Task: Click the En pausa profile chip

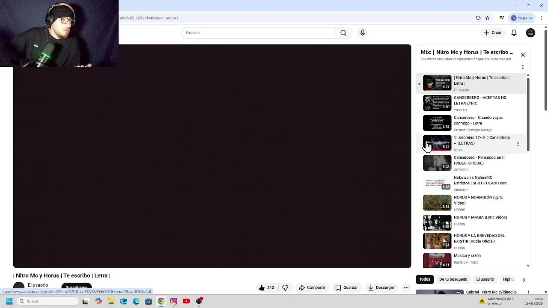Action: (x=521, y=18)
